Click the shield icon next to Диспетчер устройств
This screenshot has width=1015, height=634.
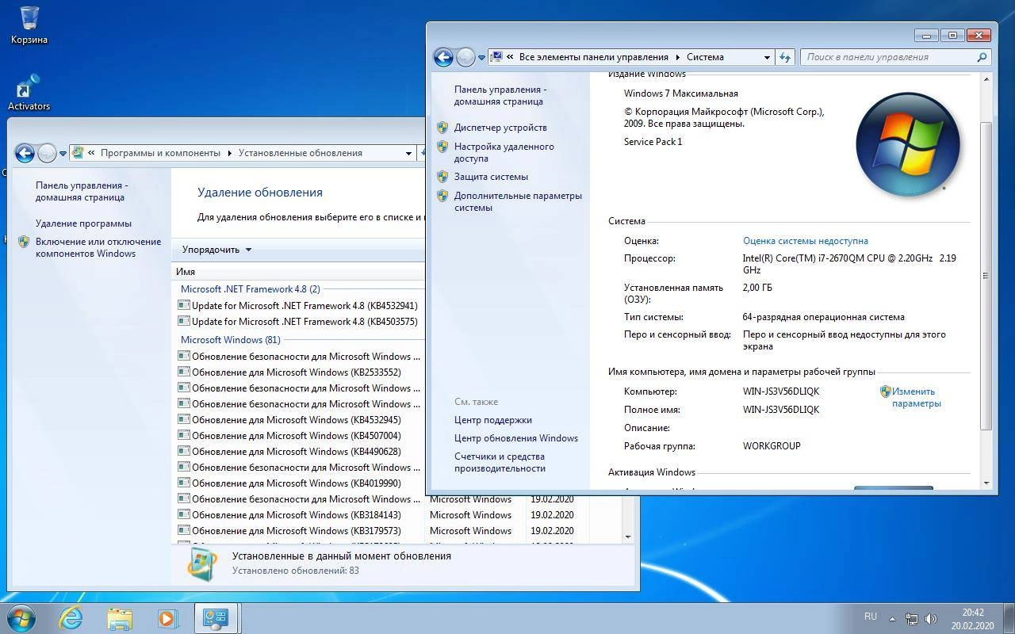[x=442, y=128]
